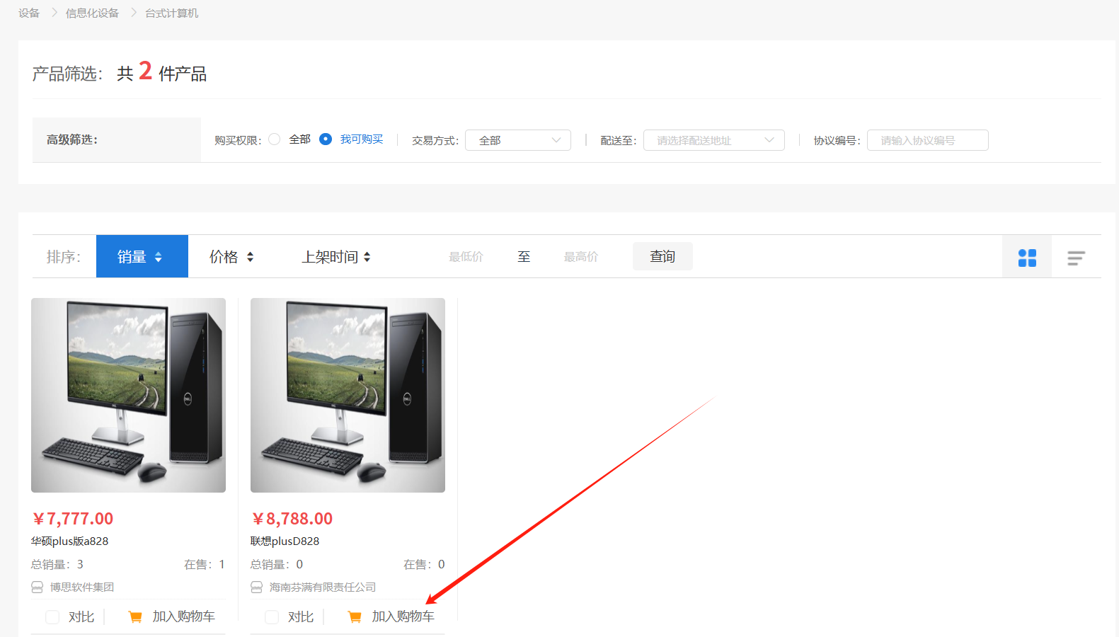1119x637 pixels.
Task: Click the sort arrows beside 销量
Action: (159, 257)
